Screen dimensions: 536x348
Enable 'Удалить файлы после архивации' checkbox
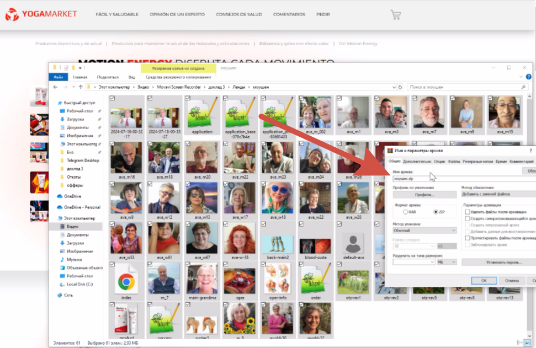pyautogui.click(x=467, y=212)
